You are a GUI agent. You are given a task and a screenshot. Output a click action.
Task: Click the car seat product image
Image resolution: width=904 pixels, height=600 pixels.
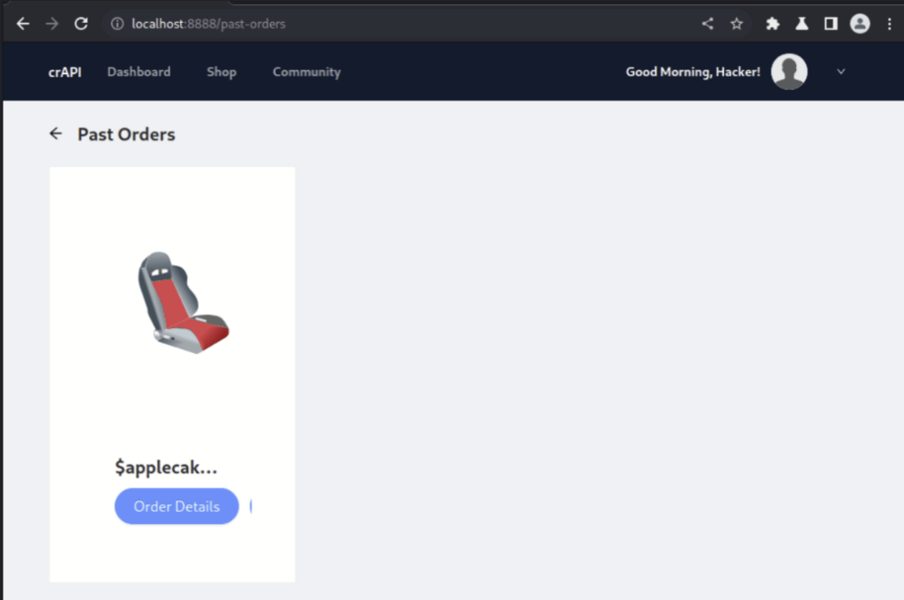tap(182, 303)
